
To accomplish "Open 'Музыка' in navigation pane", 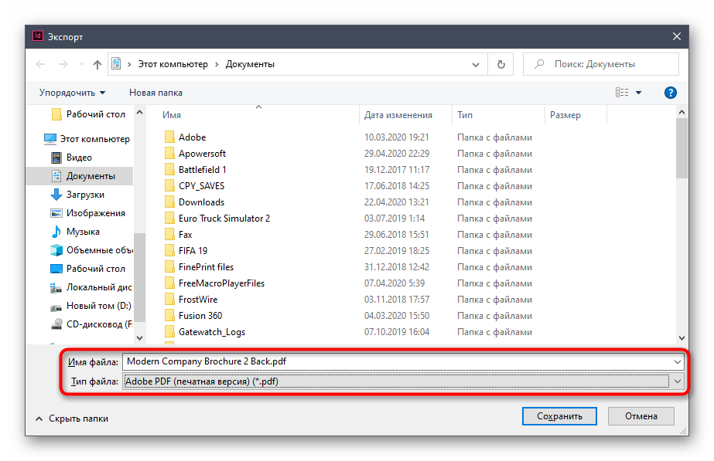I will tap(75, 232).
